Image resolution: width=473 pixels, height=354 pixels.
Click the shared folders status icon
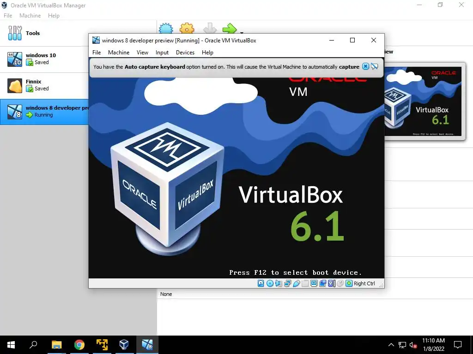[x=305, y=283]
